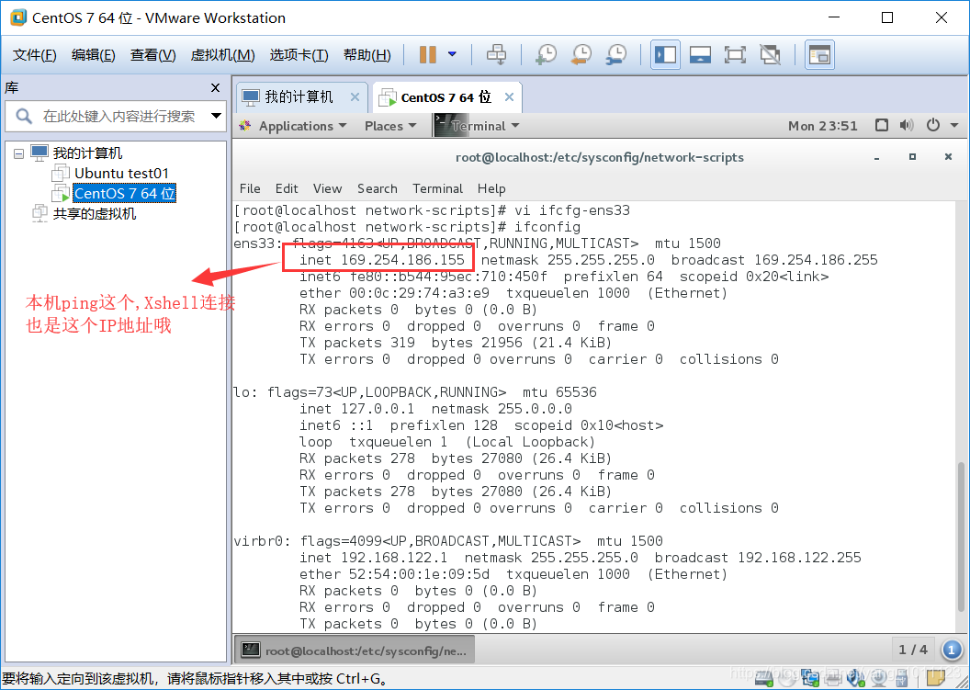Screen dimensions: 970x690
Task: Expand the system menu arrow beside the power icon
Action: 953,126
